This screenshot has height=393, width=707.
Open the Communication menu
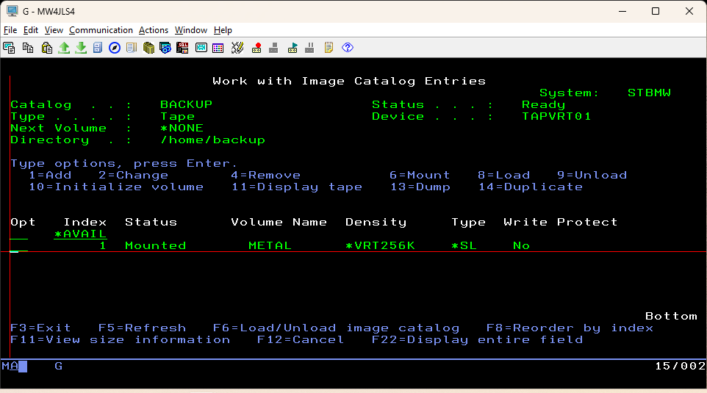[x=101, y=30]
